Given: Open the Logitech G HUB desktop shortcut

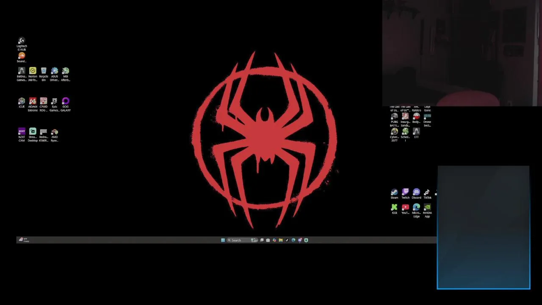Looking at the screenshot, I should pyautogui.click(x=22, y=44).
